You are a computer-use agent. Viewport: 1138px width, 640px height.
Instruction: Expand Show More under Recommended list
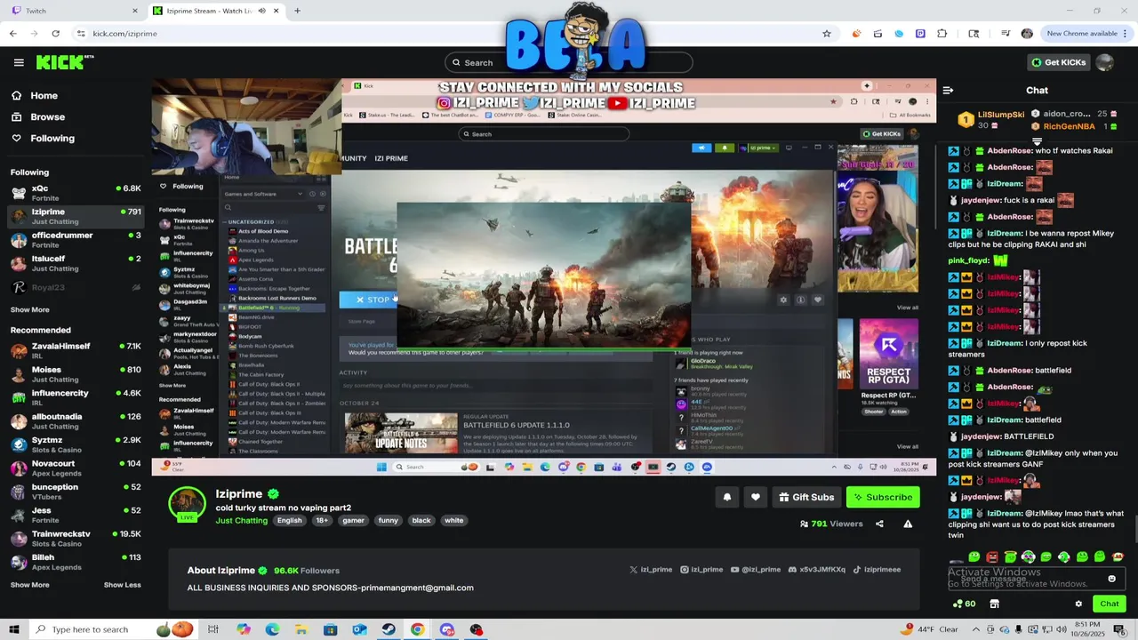click(x=30, y=585)
